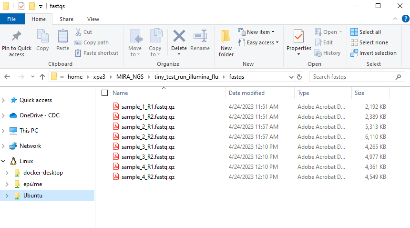Open epi2me under Linux

32,184
